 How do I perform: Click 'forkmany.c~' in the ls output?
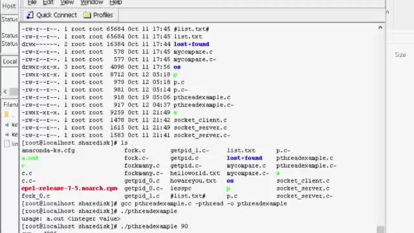pos(144,173)
